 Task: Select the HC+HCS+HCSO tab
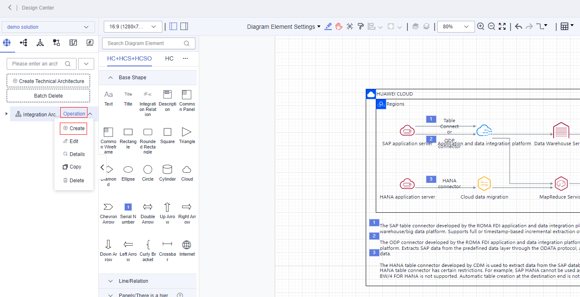pos(130,59)
